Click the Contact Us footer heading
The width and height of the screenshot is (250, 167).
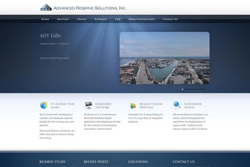pos(184,162)
